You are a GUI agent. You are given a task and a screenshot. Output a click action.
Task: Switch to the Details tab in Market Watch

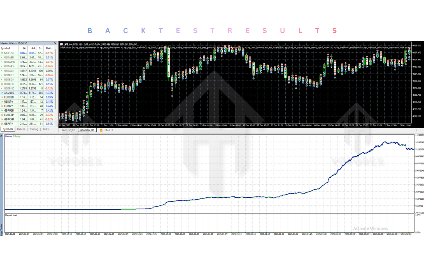tap(21, 129)
